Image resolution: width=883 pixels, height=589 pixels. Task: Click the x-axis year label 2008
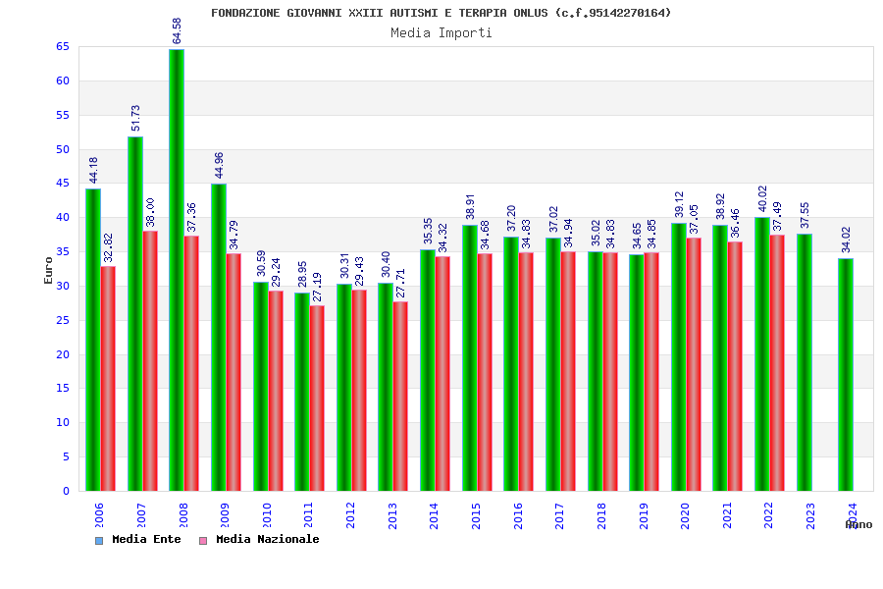pos(183,515)
